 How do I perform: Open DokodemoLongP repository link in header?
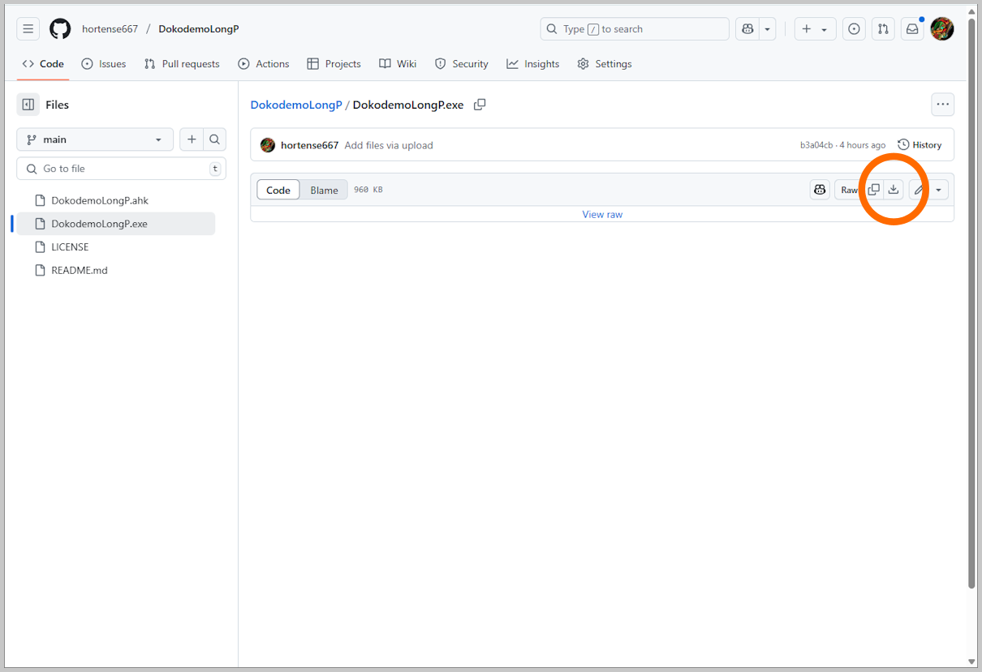tap(199, 29)
